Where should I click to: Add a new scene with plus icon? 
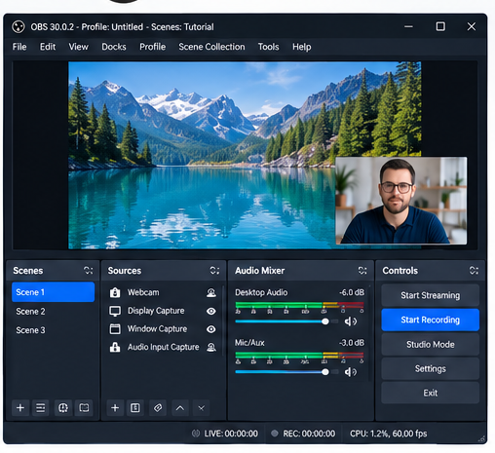coord(20,407)
